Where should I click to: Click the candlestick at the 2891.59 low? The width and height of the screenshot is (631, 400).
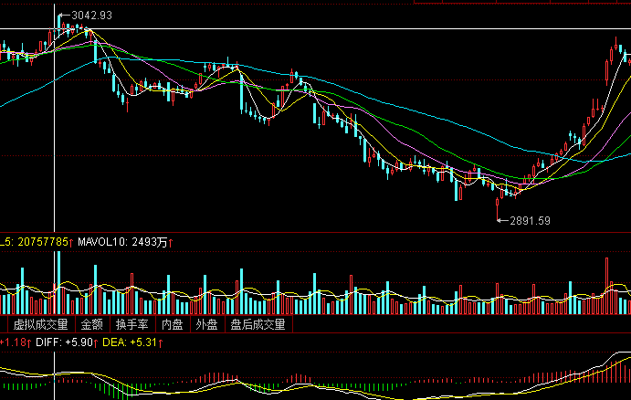pos(498,208)
